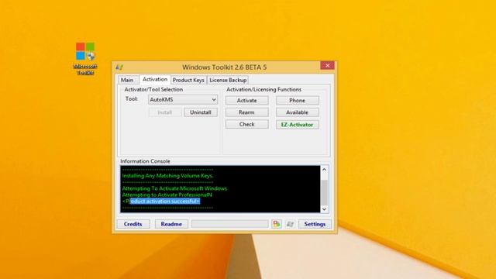Open the AutoKMS tool dropdown
The height and width of the screenshot is (279, 496).
[183, 100]
